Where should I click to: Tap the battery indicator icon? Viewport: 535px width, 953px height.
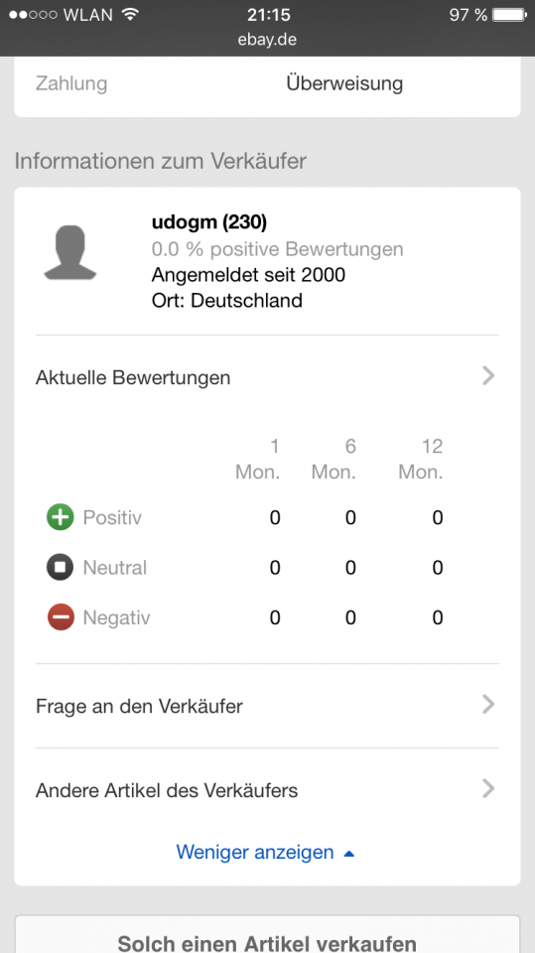tap(510, 15)
